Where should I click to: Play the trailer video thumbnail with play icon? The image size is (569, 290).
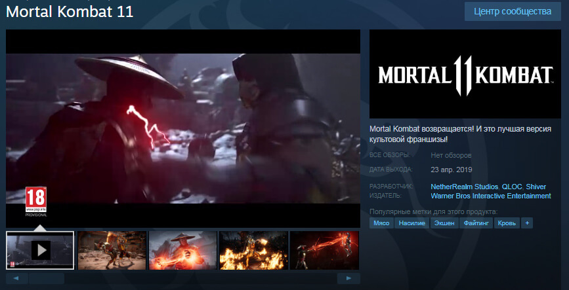40,251
